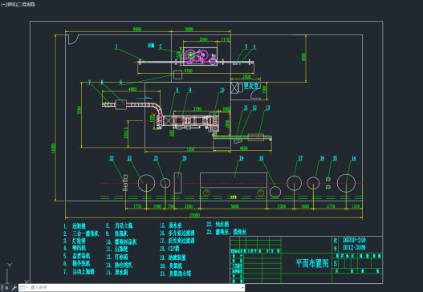Select the long rectangle under callout 19
The image size is (423, 292).
(234, 180)
